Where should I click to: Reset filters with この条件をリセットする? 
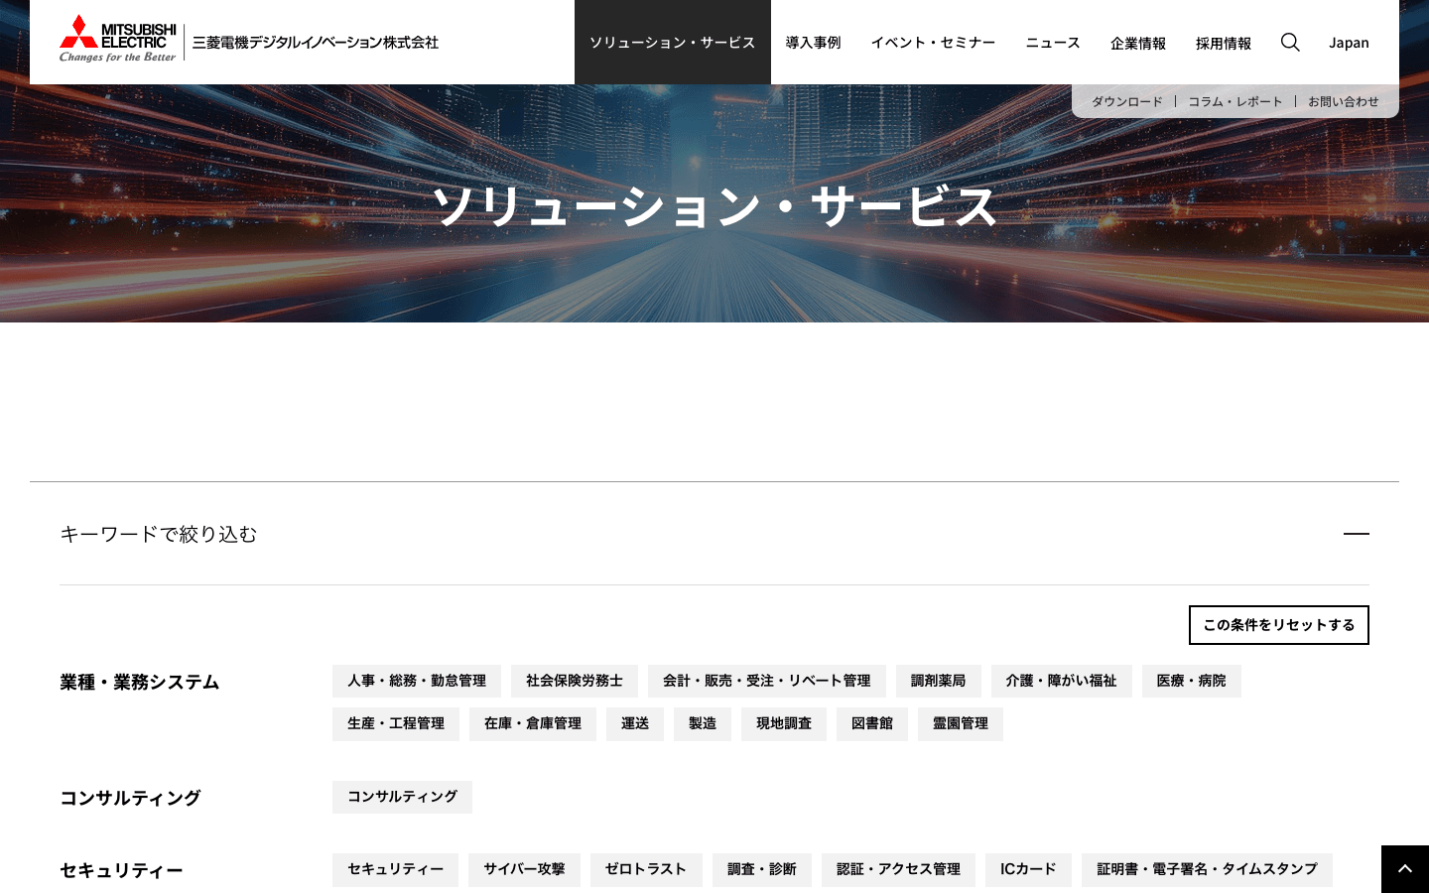point(1279,625)
